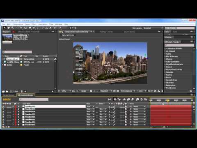Click the take snapshot camera icon
Screen dimensions: 197x148
pyautogui.click(x=91, y=91)
